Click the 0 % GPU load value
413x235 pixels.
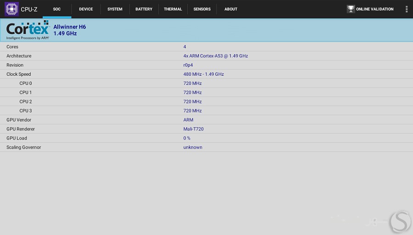[187, 138]
